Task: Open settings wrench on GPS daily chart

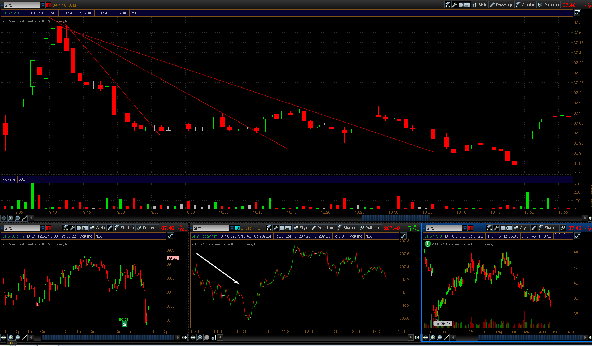Action: (496, 228)
